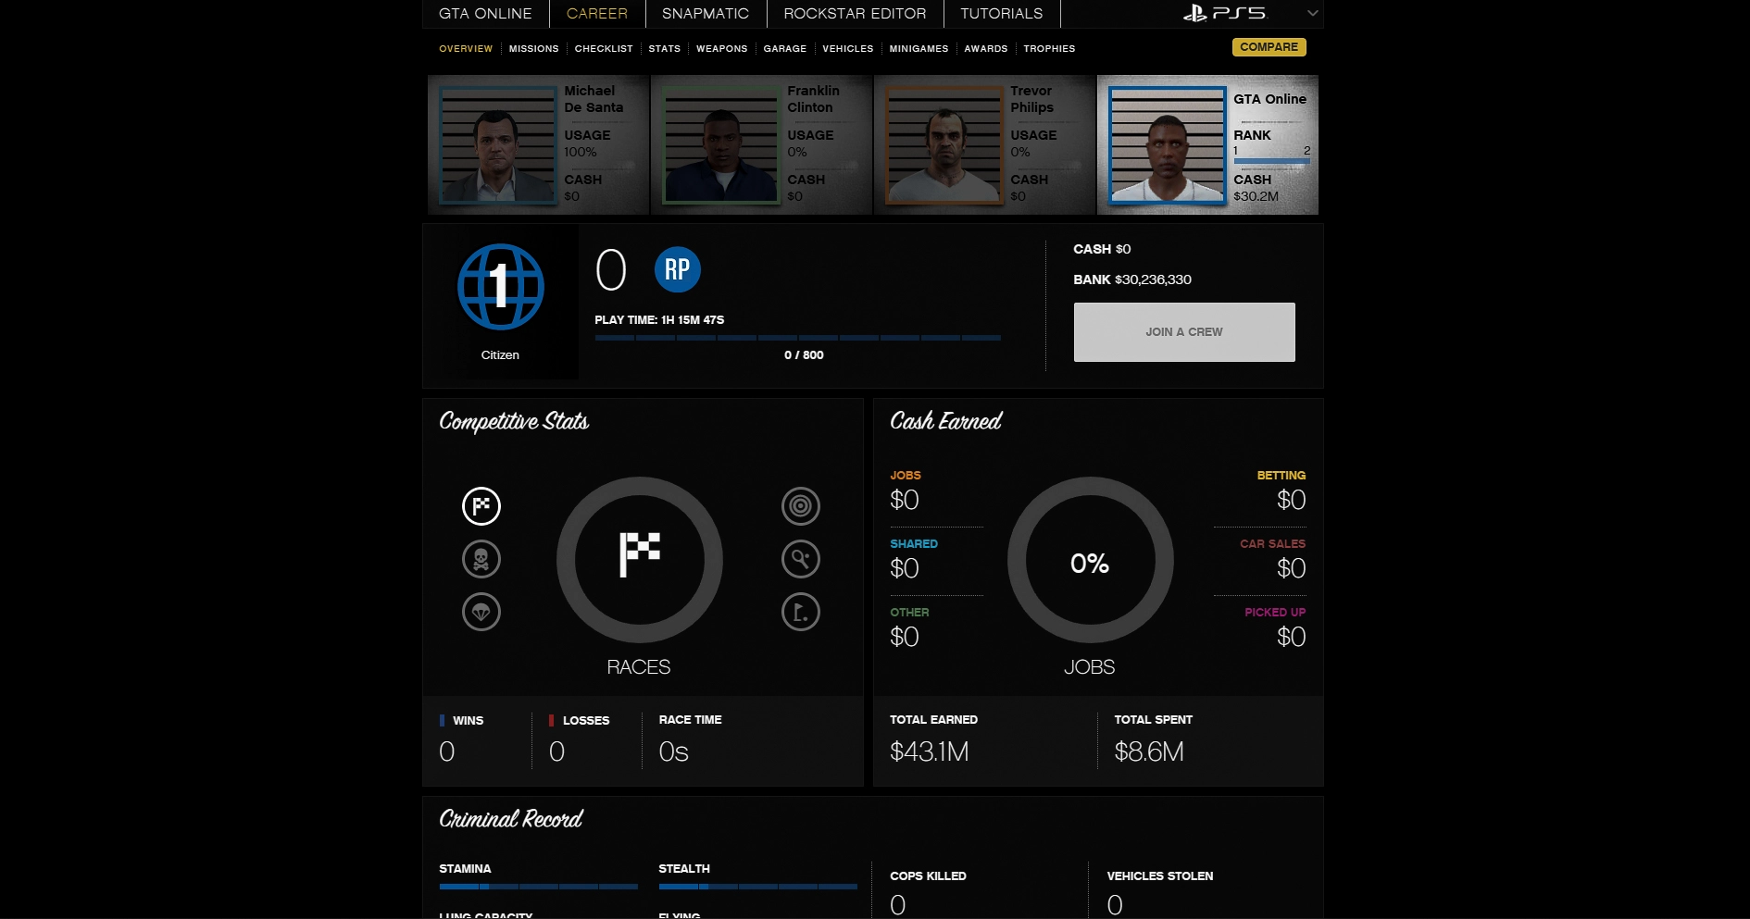1750x919 pixels.
Task: Select the Career tab
Action: pos(597,14)
